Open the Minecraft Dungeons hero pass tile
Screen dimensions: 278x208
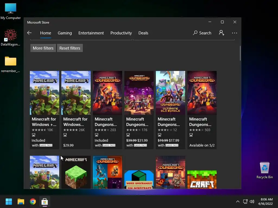tap(170, 172)
